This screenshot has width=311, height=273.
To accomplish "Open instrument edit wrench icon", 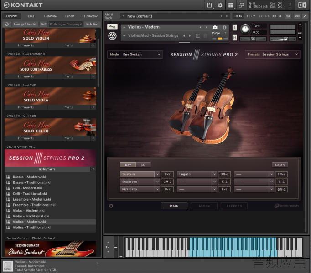I will 112,27.
